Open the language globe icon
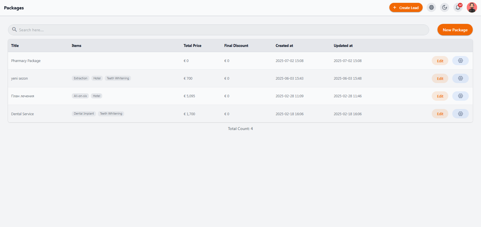481x227 pixels. click(x=431, y=7)
